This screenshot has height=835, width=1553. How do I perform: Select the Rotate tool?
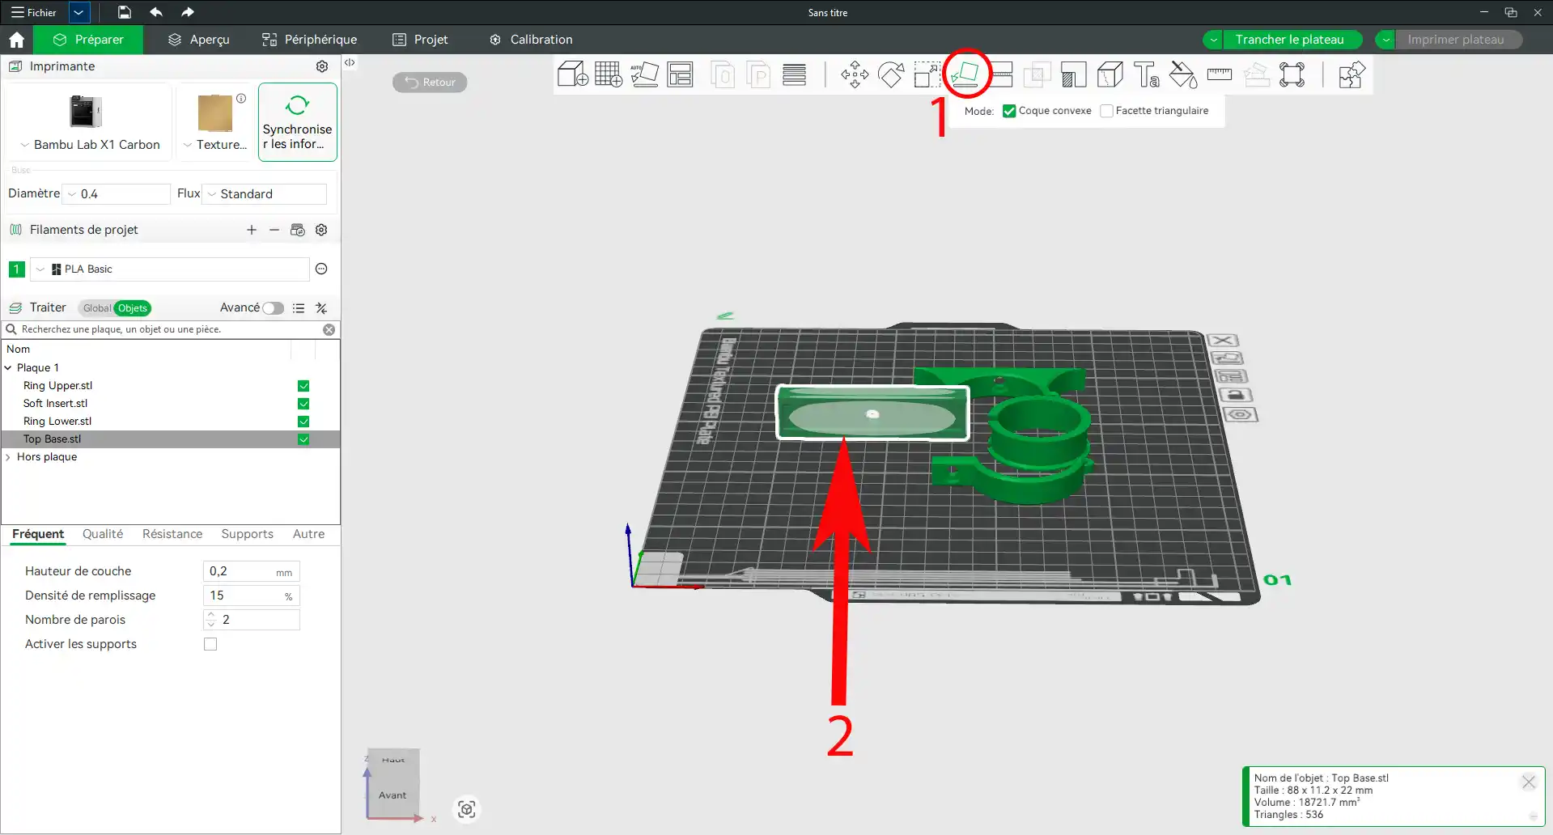pos(891,75)
